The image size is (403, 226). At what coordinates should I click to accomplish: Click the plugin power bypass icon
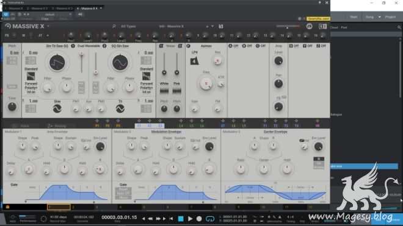(x=5, y=15)
